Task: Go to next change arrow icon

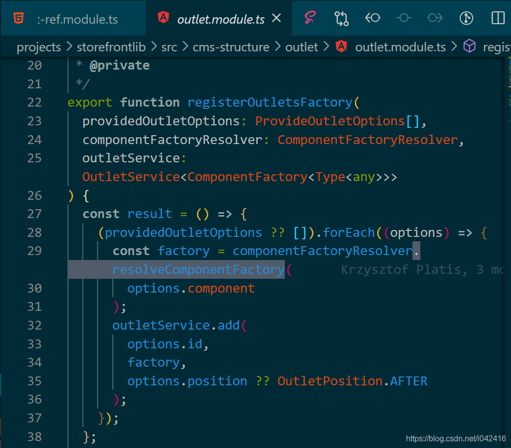Action: point(435,18)
